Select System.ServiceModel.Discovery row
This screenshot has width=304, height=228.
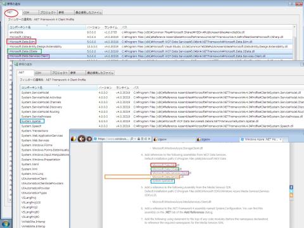tap(162, 107)
